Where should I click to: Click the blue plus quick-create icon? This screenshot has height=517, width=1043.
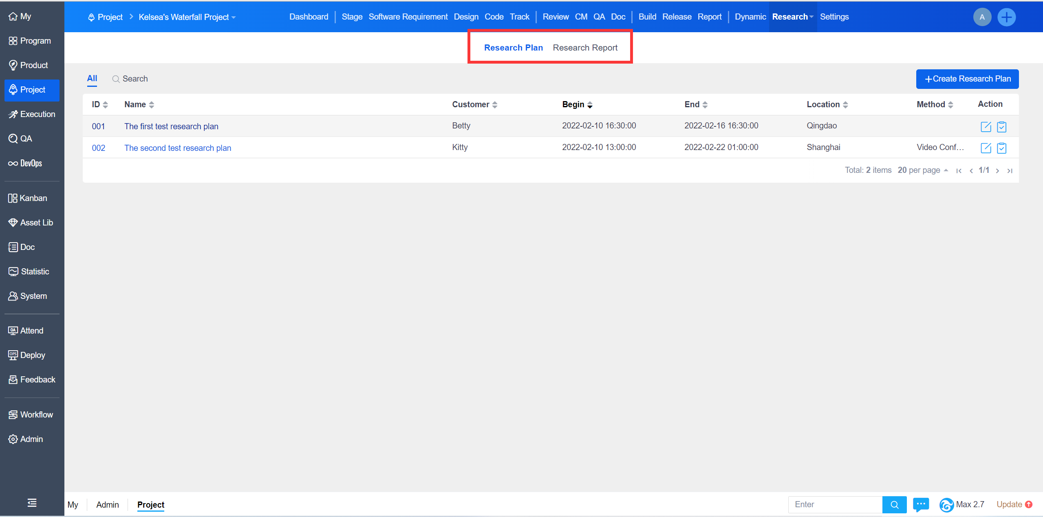point(1006,17)
